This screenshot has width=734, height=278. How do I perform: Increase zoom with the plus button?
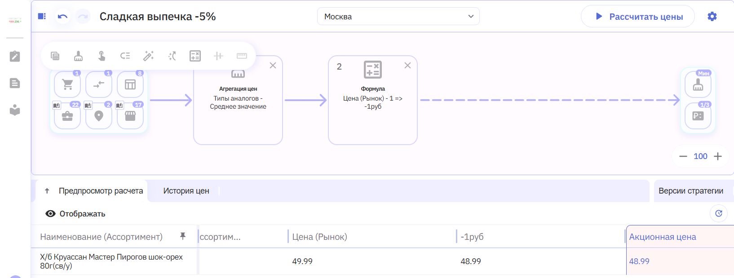[718, 156]
